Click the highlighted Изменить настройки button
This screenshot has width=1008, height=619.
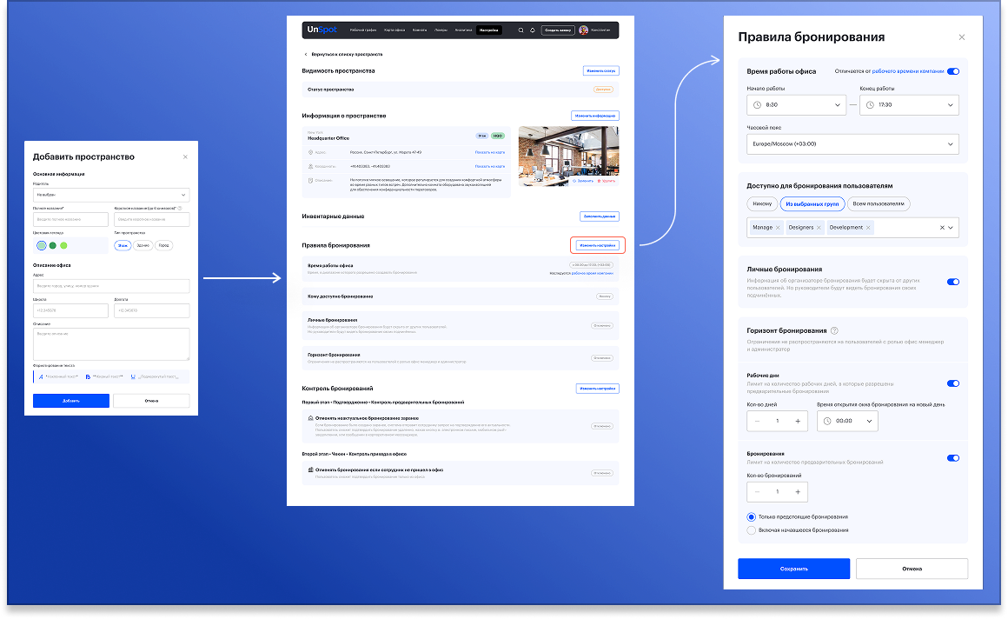click(598, 245)
